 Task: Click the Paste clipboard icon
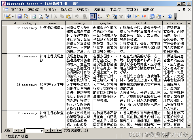pyautogui.click(x=68, y=16)
